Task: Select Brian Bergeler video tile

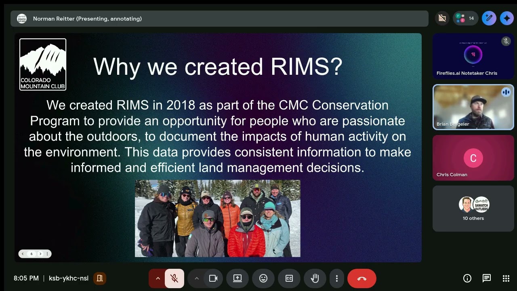Action: click(473, 107)
